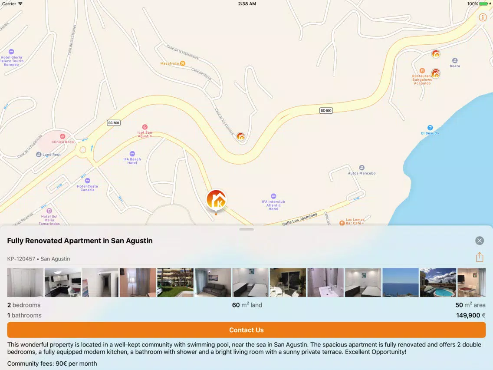Tap the 149,900 € price
493x370 pixels.
471,315
